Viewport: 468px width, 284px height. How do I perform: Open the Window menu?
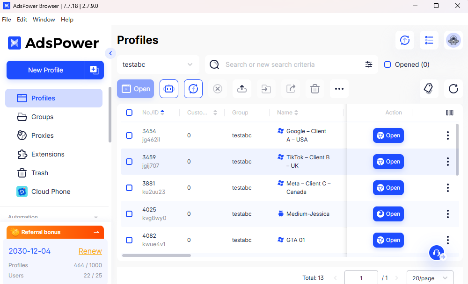tap(44, 20)
